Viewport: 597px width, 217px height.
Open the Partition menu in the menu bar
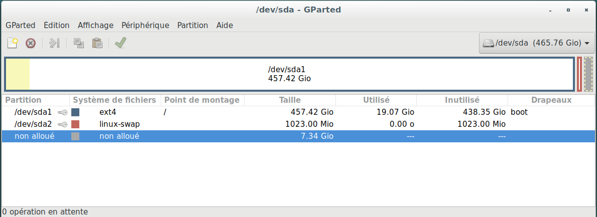pos(192,25)
